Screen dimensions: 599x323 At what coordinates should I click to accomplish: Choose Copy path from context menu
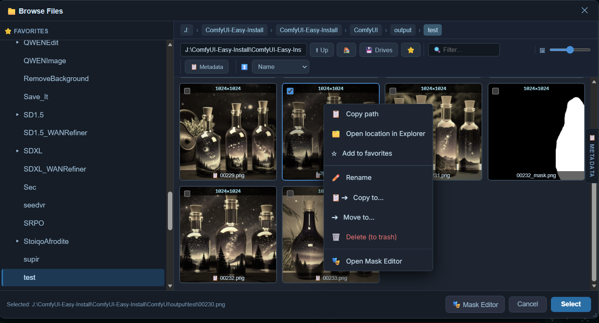[x=378, y=114]
